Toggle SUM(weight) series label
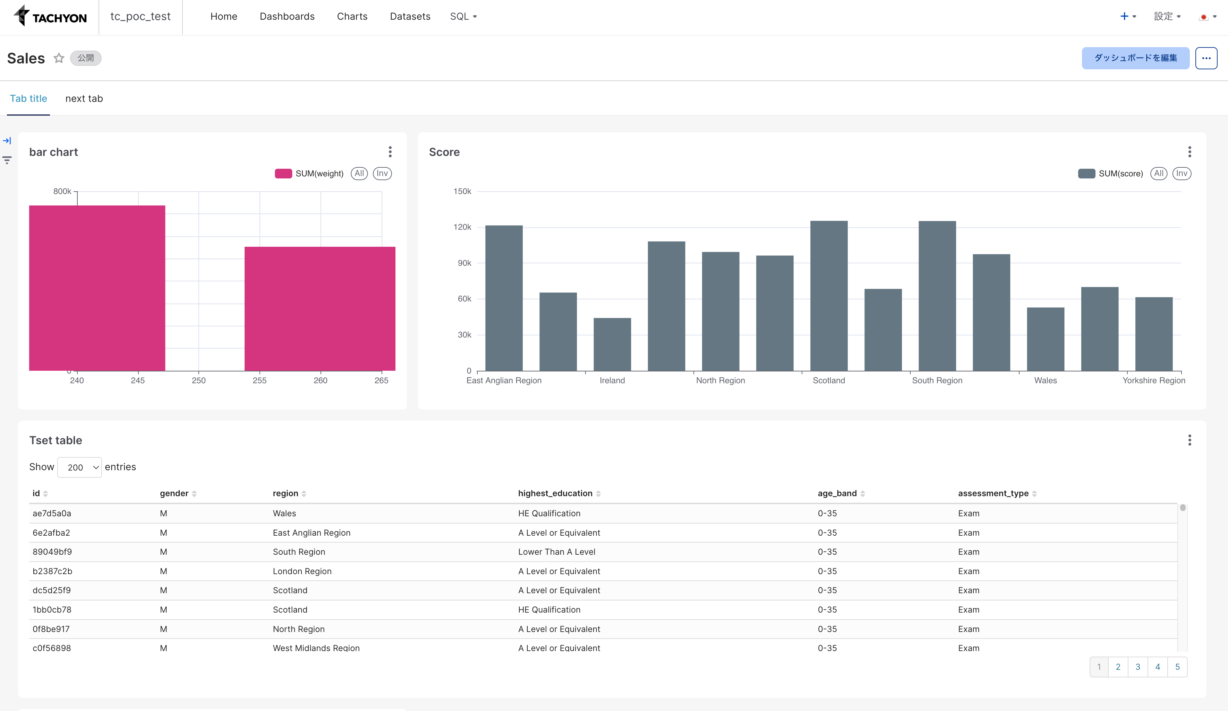The image size is (1228, 711). pyautogui.click(x=319, y=174)
